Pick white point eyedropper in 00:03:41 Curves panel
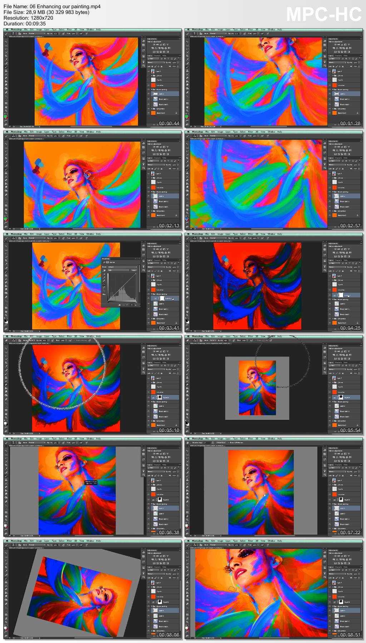The image size is (366, 643). (104, 280)
